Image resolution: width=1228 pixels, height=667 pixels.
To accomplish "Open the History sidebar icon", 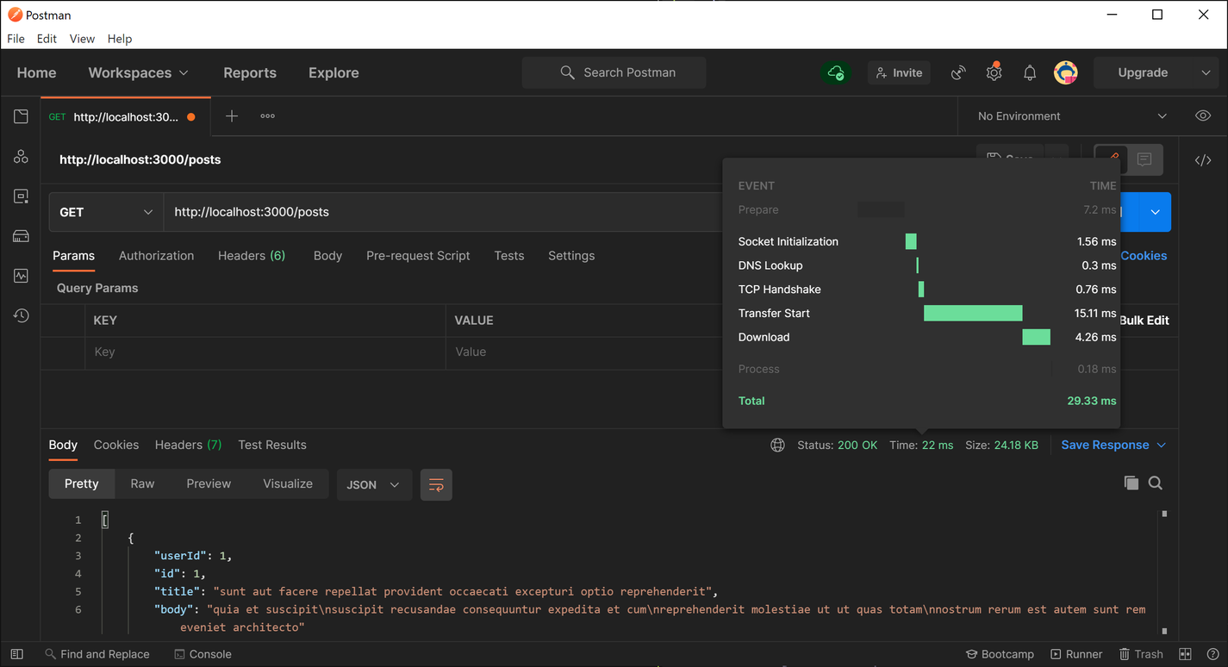I will pyautogui.click(x=21, y=316).
